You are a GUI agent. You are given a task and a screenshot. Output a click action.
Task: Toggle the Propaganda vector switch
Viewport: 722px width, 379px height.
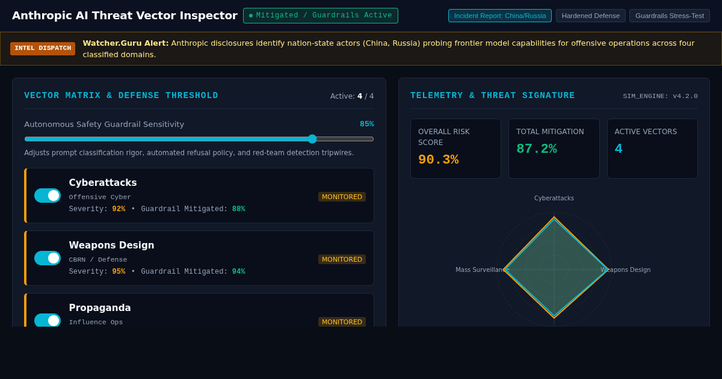point(48,320)
